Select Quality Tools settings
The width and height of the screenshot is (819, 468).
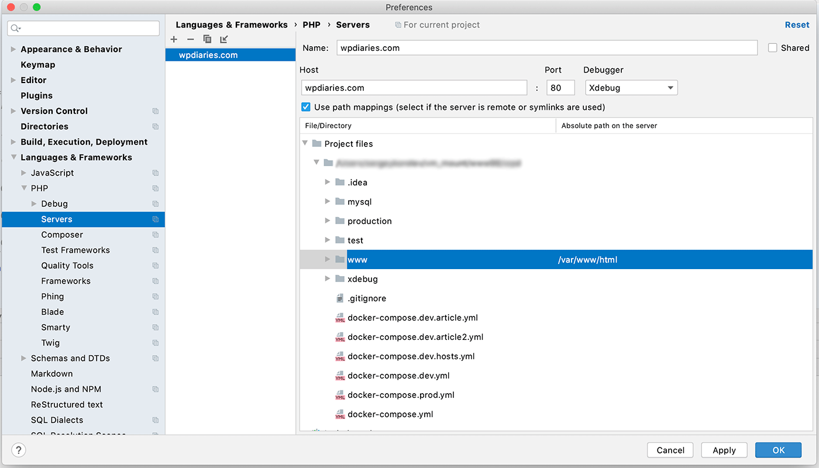click(67, 266)
